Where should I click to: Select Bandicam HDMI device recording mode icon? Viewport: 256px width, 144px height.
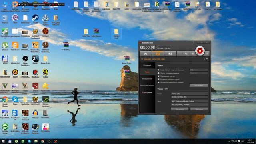click(x=170, y=54)
